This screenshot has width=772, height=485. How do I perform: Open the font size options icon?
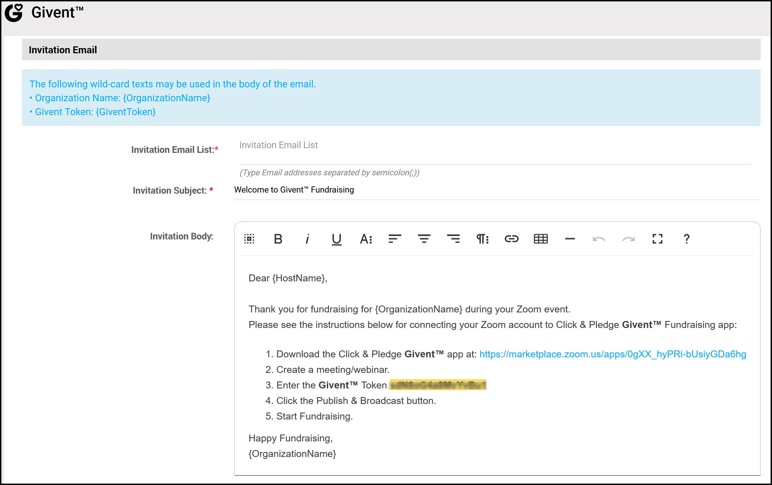coord(366,239)
